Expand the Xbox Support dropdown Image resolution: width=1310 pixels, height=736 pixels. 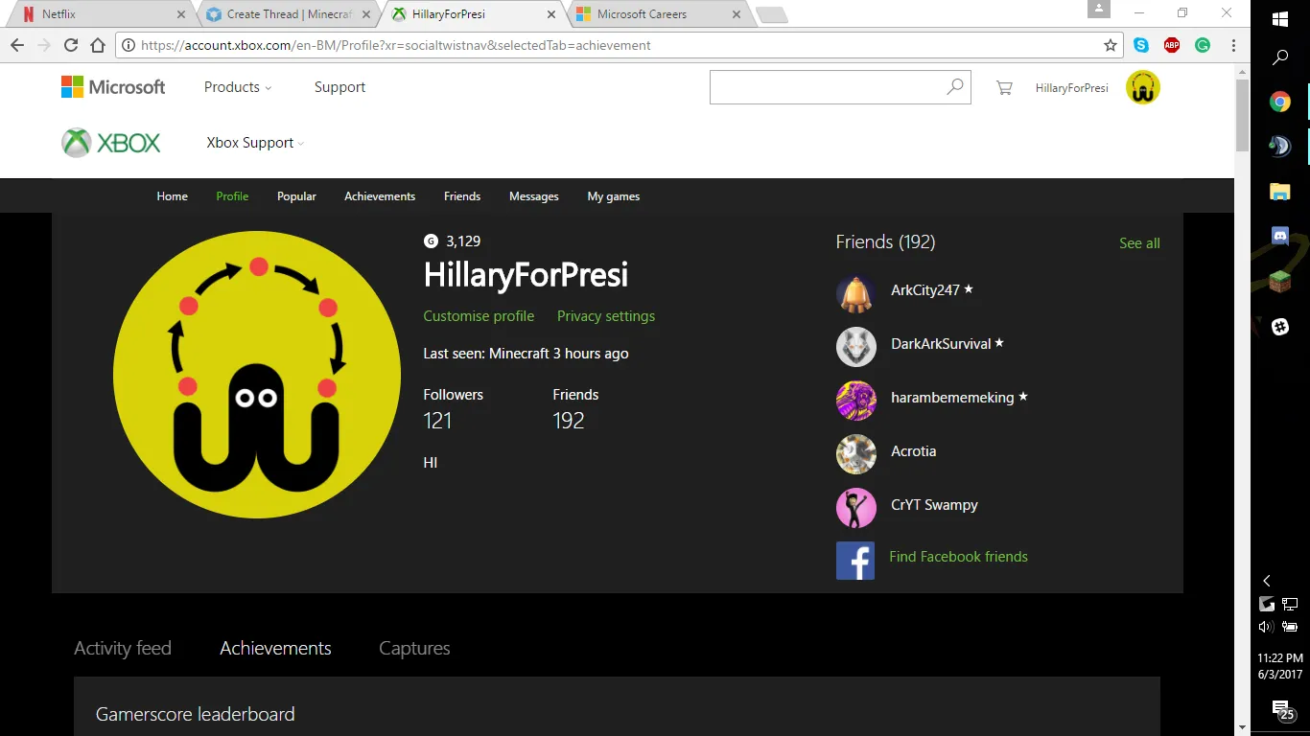pos(255,143)
